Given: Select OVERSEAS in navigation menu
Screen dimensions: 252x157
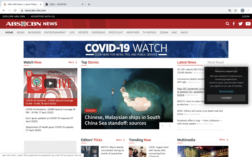Looking at the screenshot, I should (98, 33).
